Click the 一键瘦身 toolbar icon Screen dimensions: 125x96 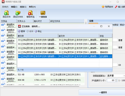(x=43, y=13)
